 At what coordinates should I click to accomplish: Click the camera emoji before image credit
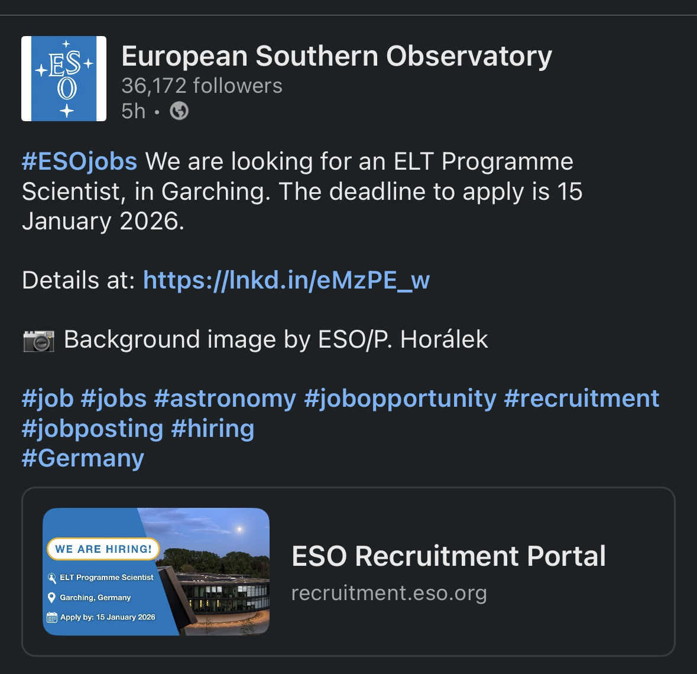38,340
